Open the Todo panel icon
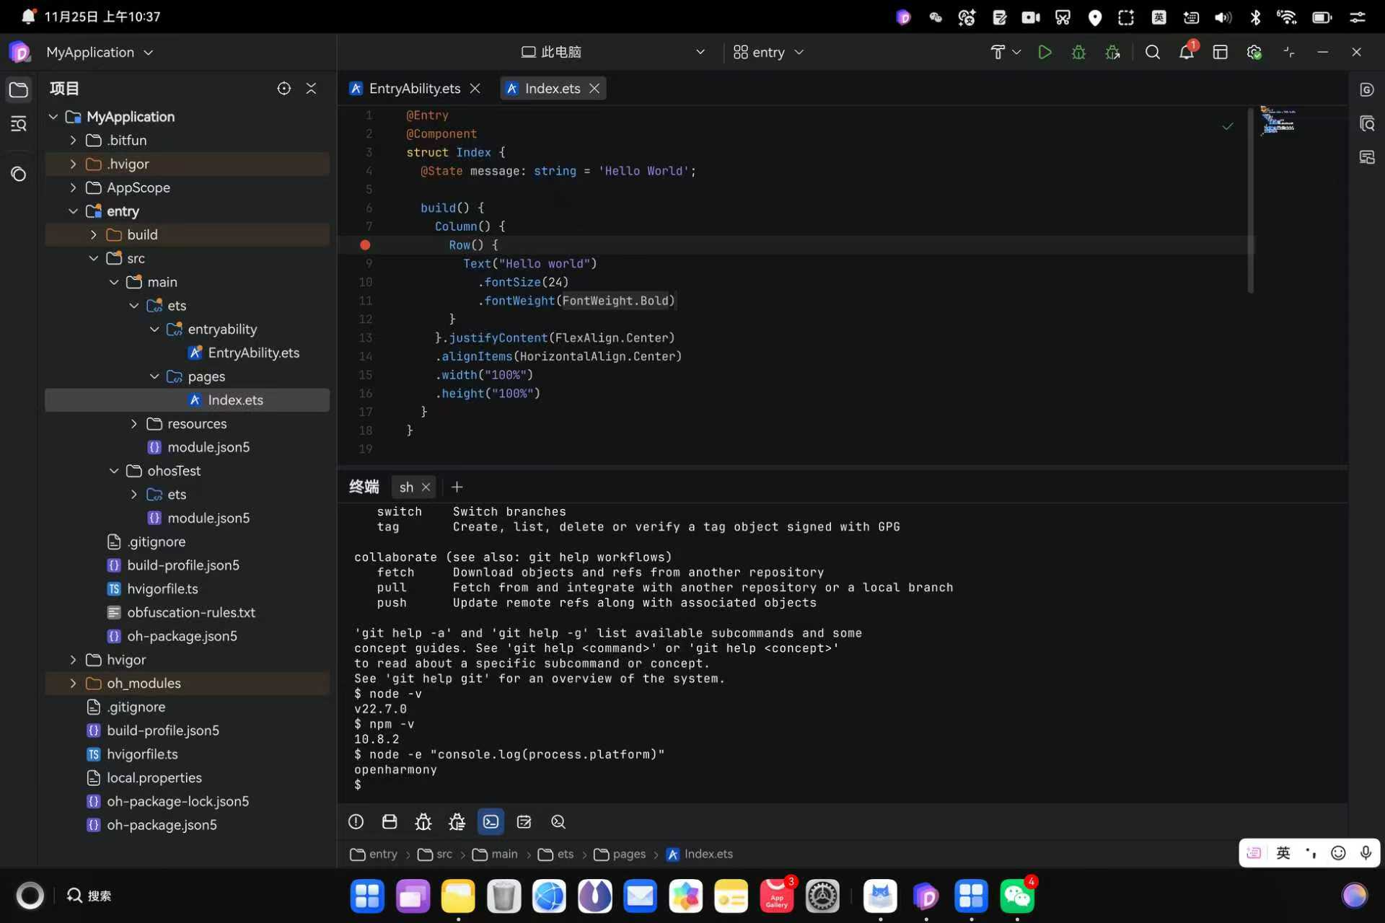 pyautogui.click(x=524, y=822)
